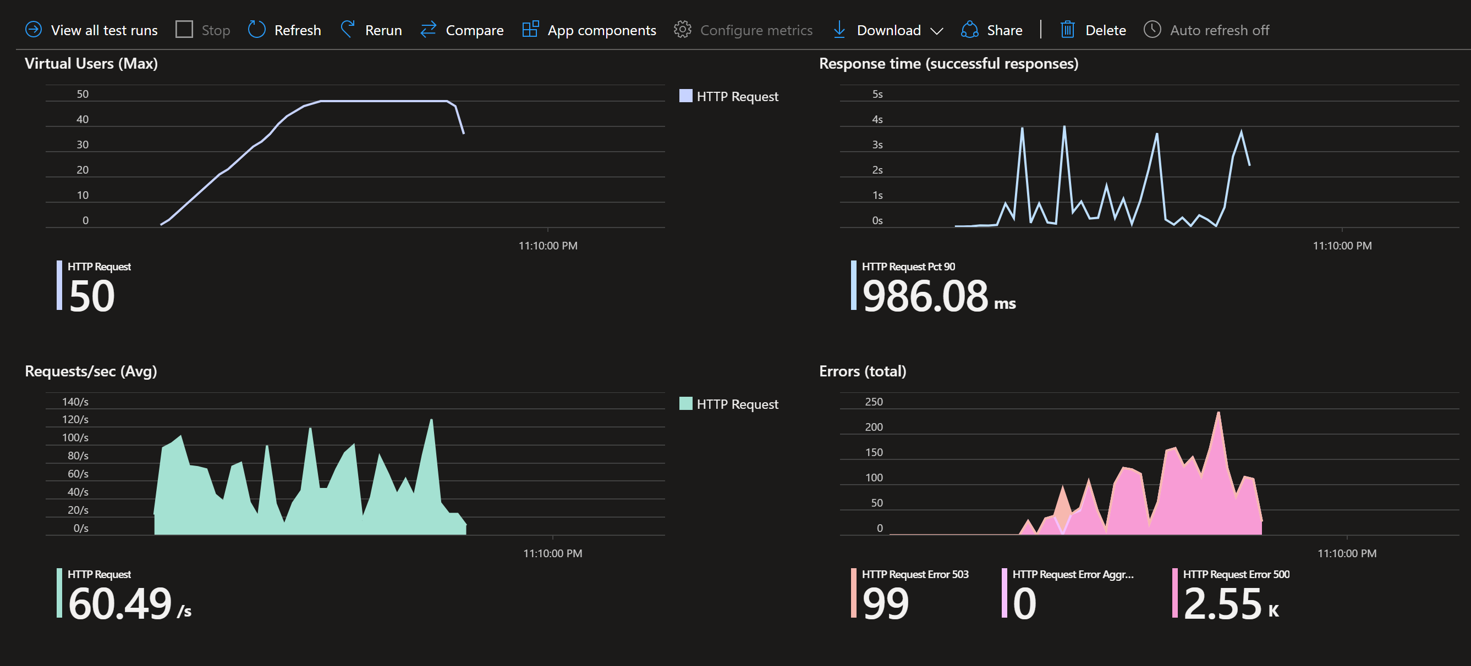This screenshot has height=666, width=1471.
Task: Click 11:10:00 PM marker under Virtual Users chart
Action: click(547, 246)
